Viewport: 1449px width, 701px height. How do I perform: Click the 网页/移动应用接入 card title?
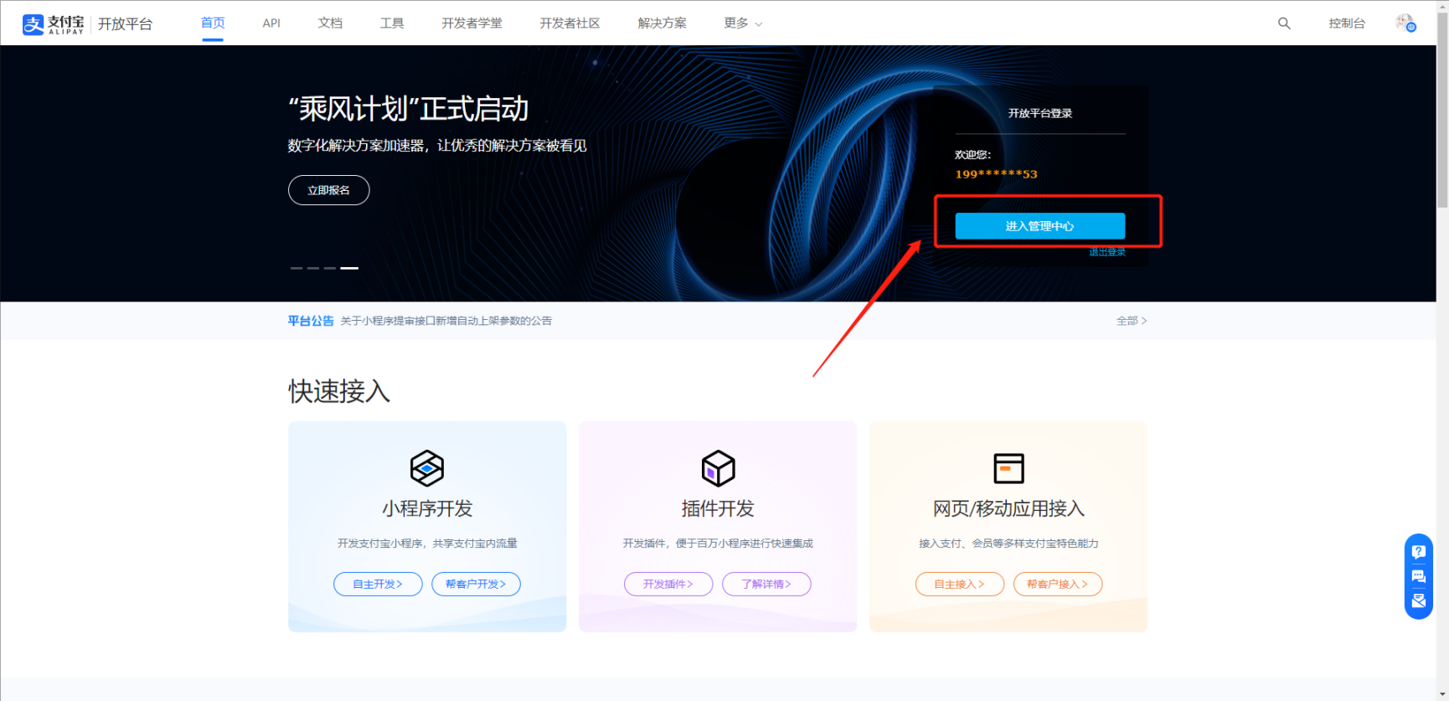[1008, 508]
